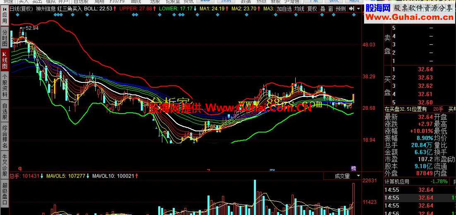Click the 卖盘 ask panel label

pyautogui.click(x=387, y=44)
